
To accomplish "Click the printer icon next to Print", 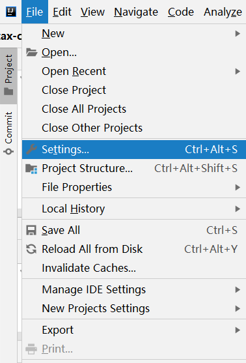I will 31,349.
